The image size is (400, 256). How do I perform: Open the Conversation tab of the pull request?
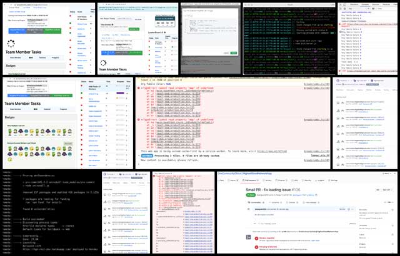point(256,202)
